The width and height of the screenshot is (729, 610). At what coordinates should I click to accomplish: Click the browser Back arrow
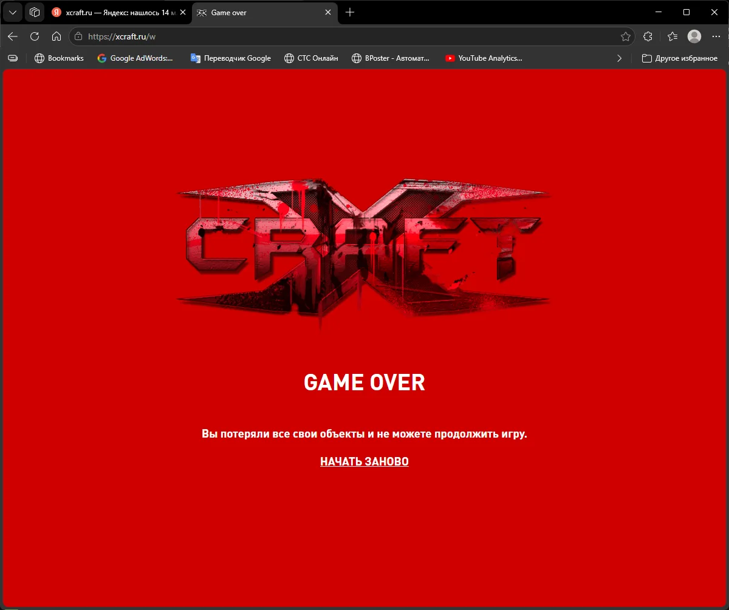13,36
